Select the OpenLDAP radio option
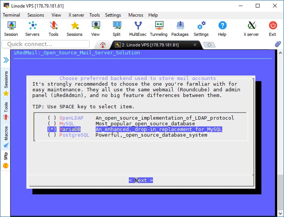Viewport: 284px width, 217px height. [x=52, y=118]
